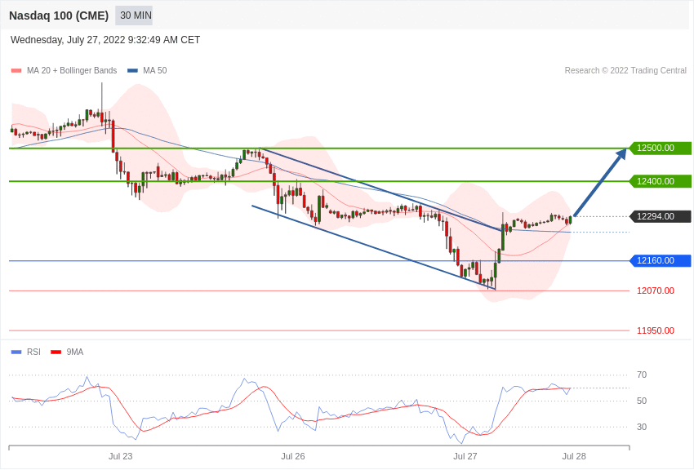Click the Research © 2022 Trading Central text
Viewport: 694px width, 470px height.
(625, 71)
